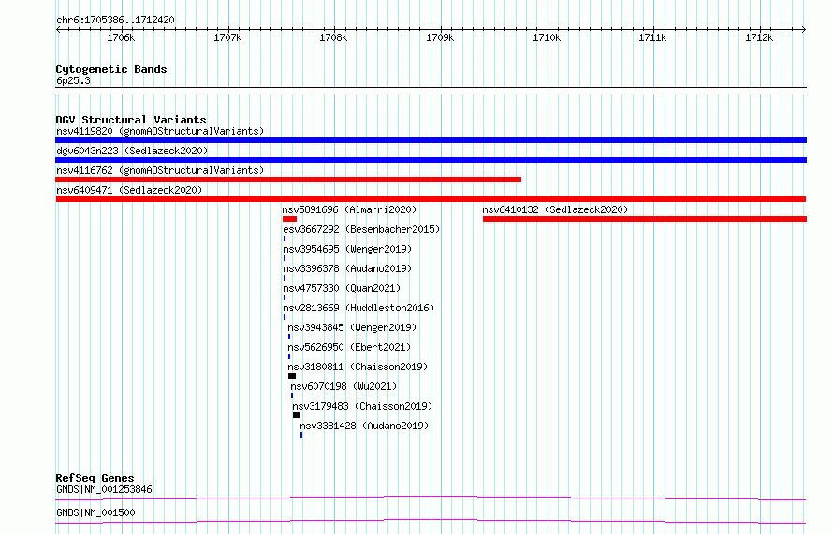Click the 1708k ruler position

[x=333, y=37]
